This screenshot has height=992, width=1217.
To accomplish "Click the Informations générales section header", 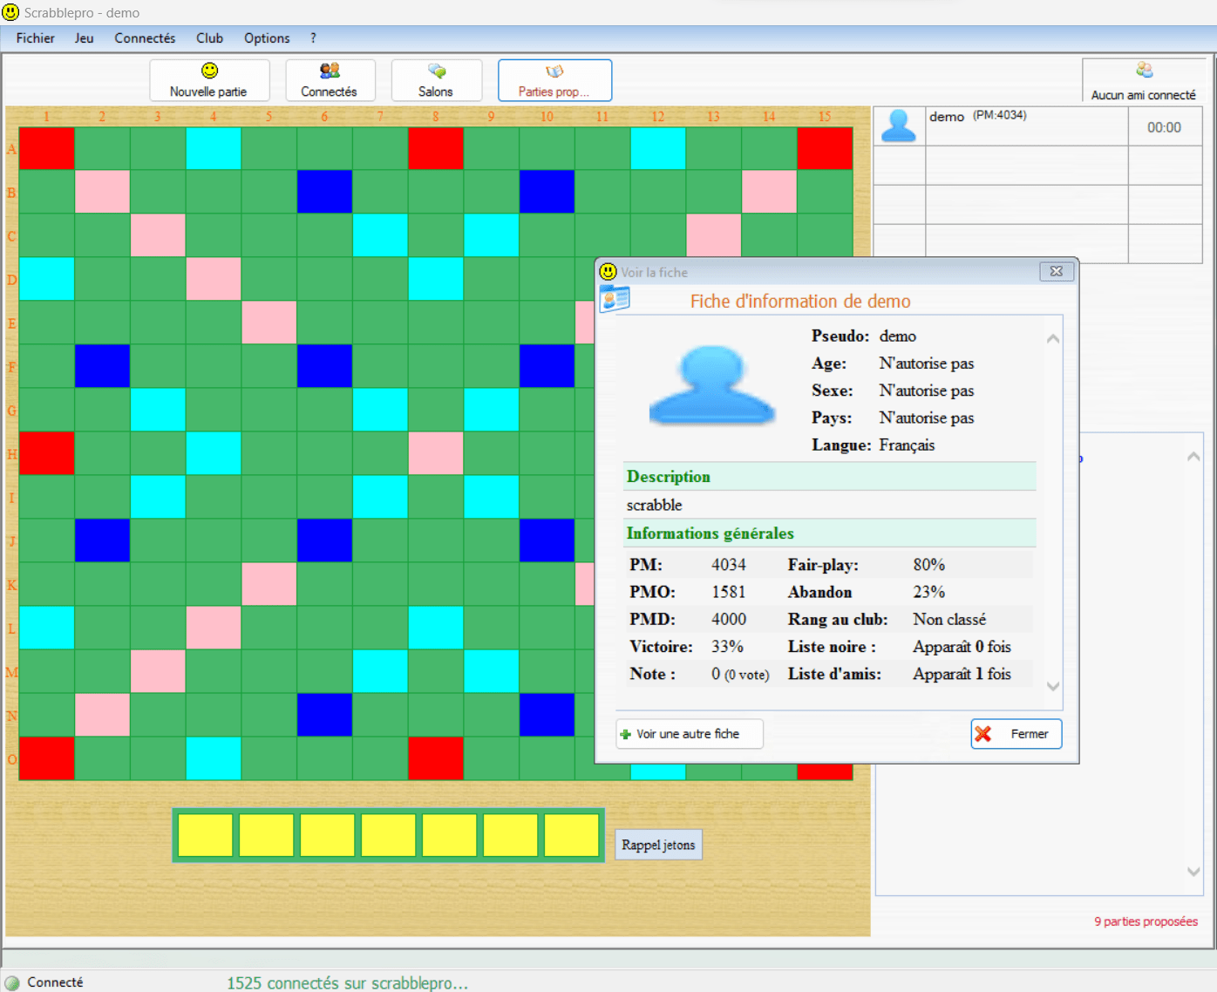I will pyautogui.click(x=830, y=533).
